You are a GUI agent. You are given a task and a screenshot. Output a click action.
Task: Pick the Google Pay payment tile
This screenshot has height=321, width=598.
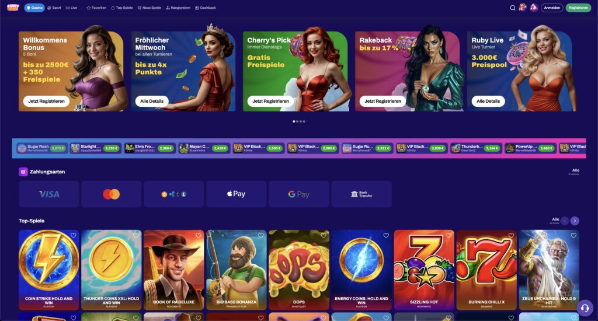299,194
